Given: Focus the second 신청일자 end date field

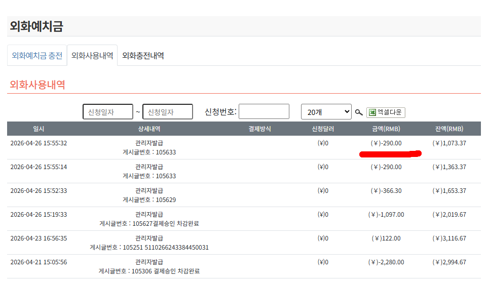Looking at the screenshot, I should pyautogui.click(x=168, y=112).
